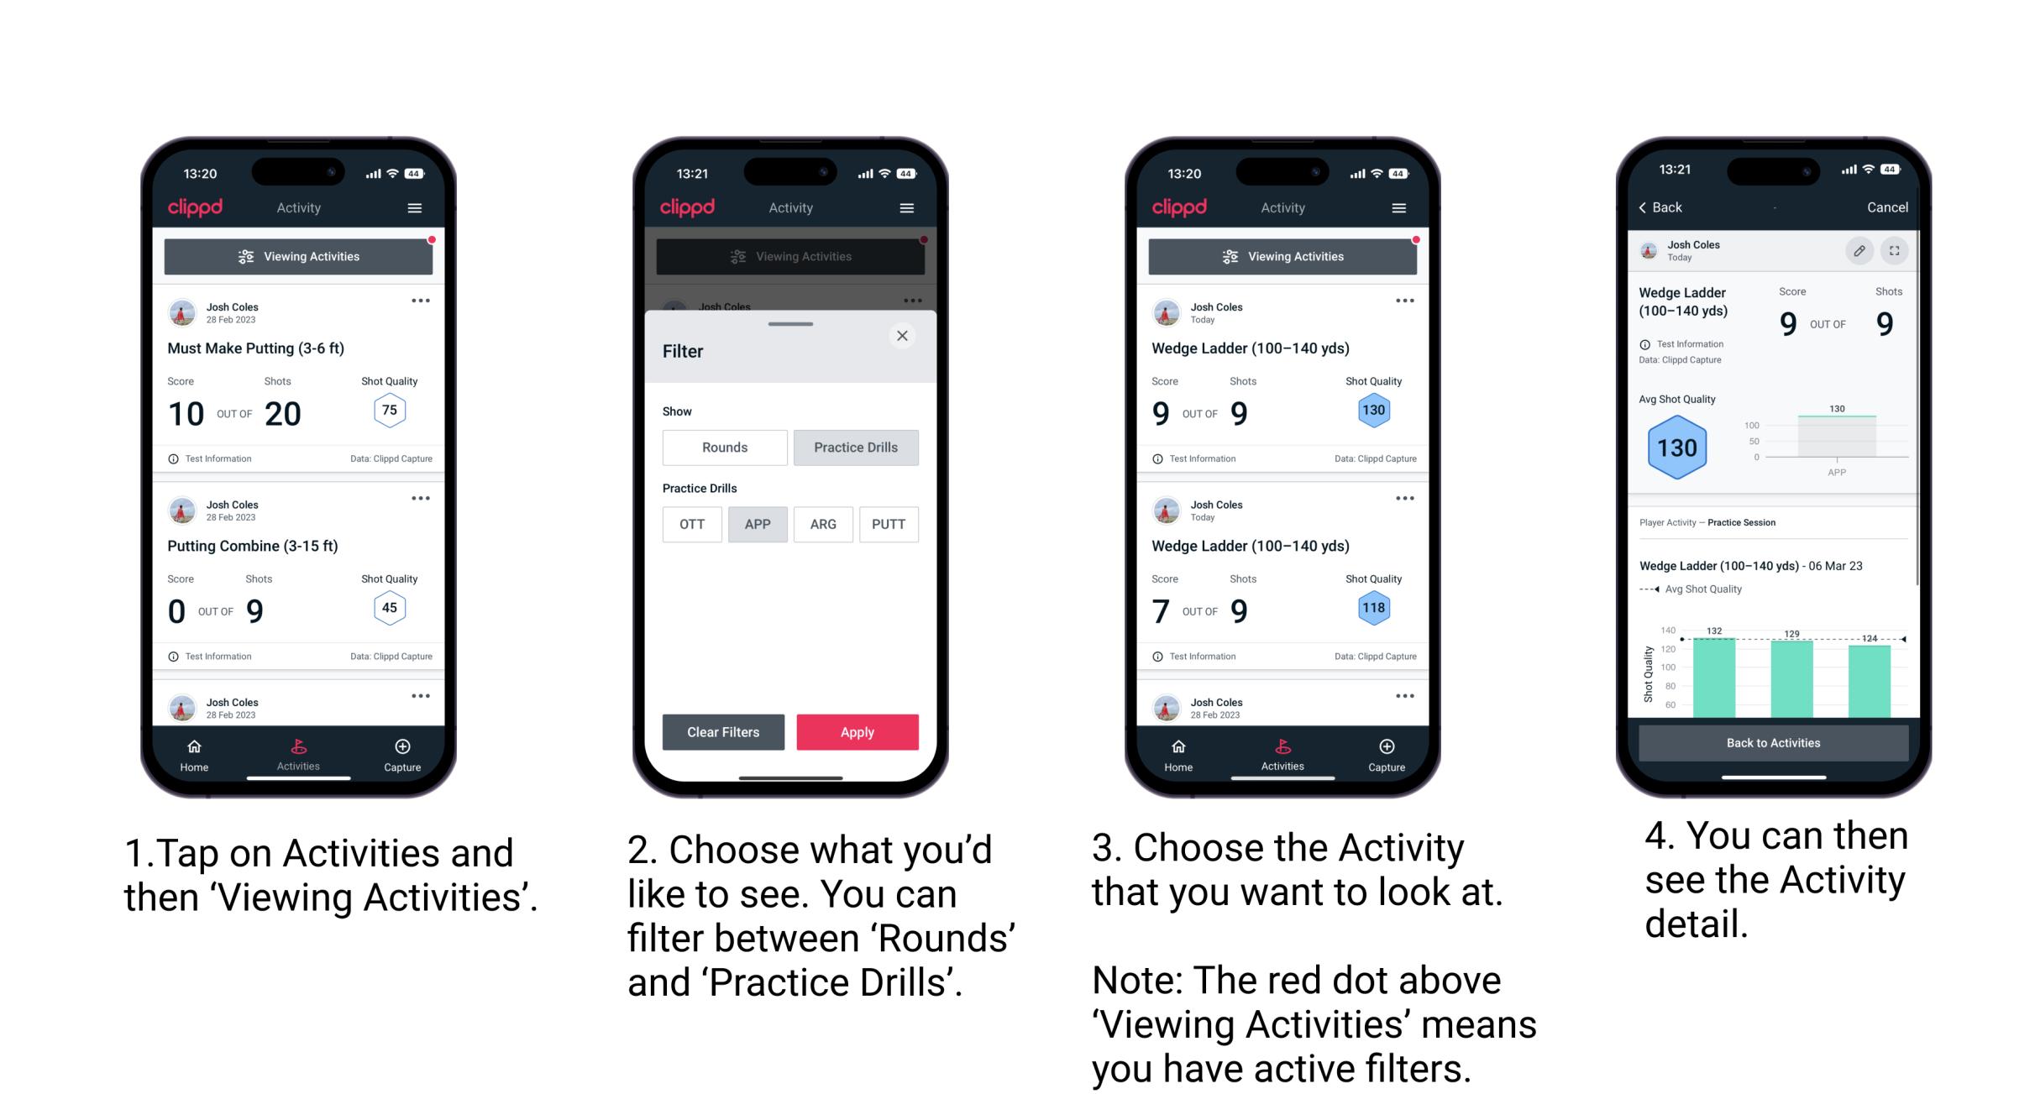
Task: Expand the ARG practice drill filter option
Action: [x=823, y=523]
